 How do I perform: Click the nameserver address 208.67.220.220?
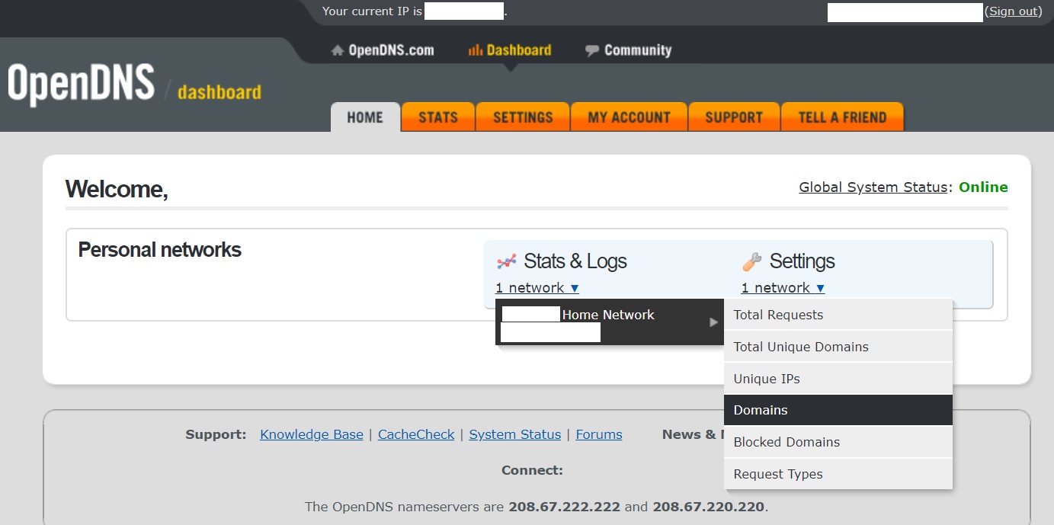709,507
